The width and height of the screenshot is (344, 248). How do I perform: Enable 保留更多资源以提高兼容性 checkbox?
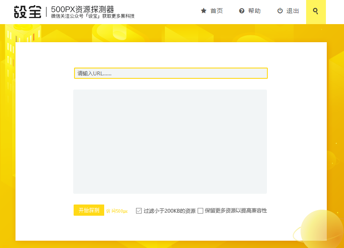coord(200,211)
